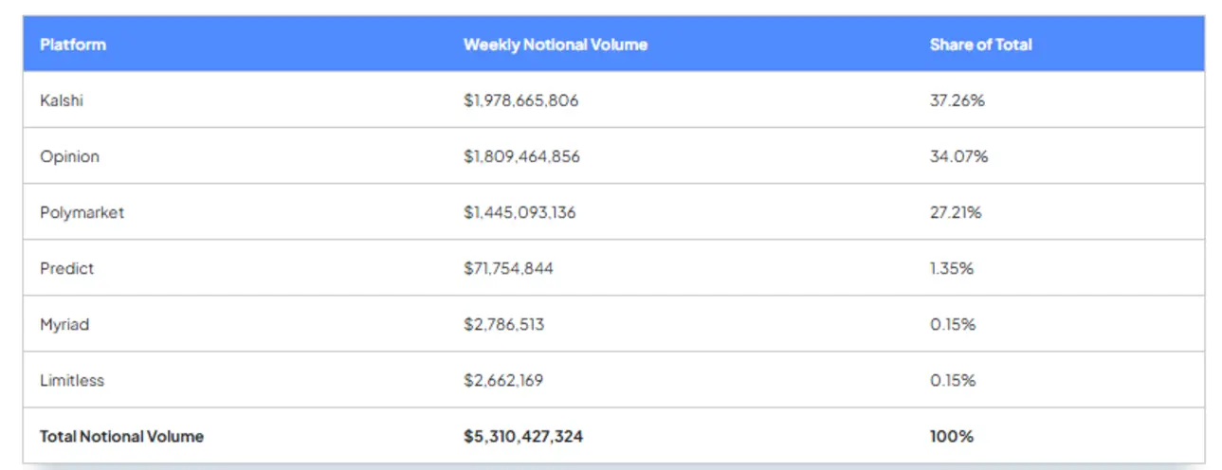This screenshot has width=1222, height=470.
Task: Select the Predict platform cell
Action: coord(66,268)
